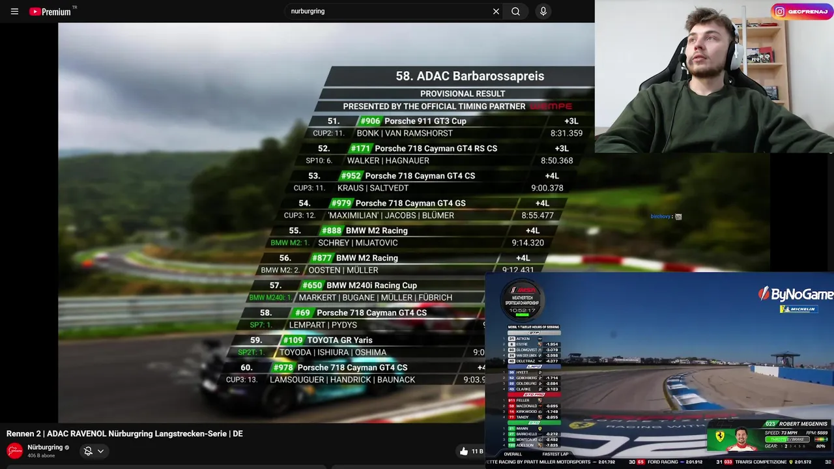Click the THROTTLE / BRAKE bar
Screen dimensions: 834x469
[787, 440]
